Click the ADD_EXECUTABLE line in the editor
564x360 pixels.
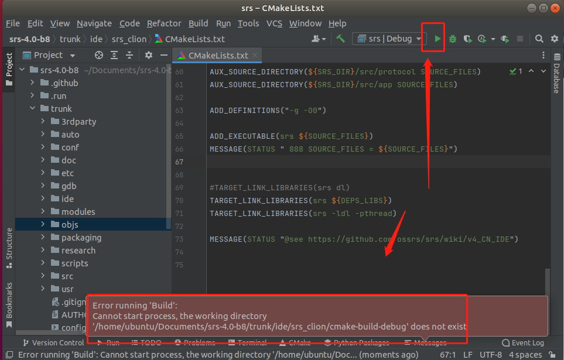pos(291,136)
